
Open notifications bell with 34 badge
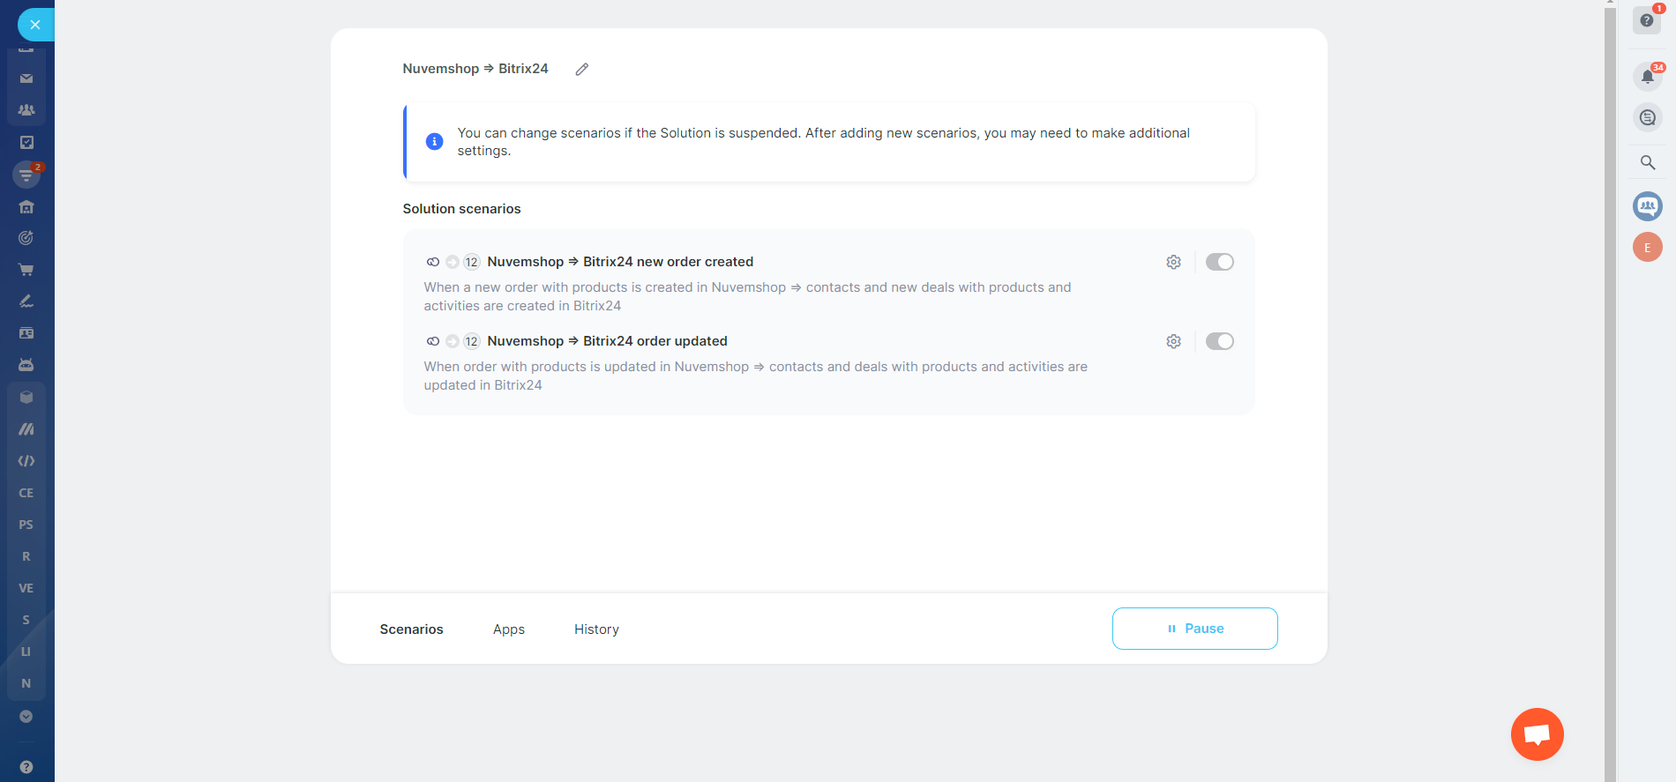1647,76
